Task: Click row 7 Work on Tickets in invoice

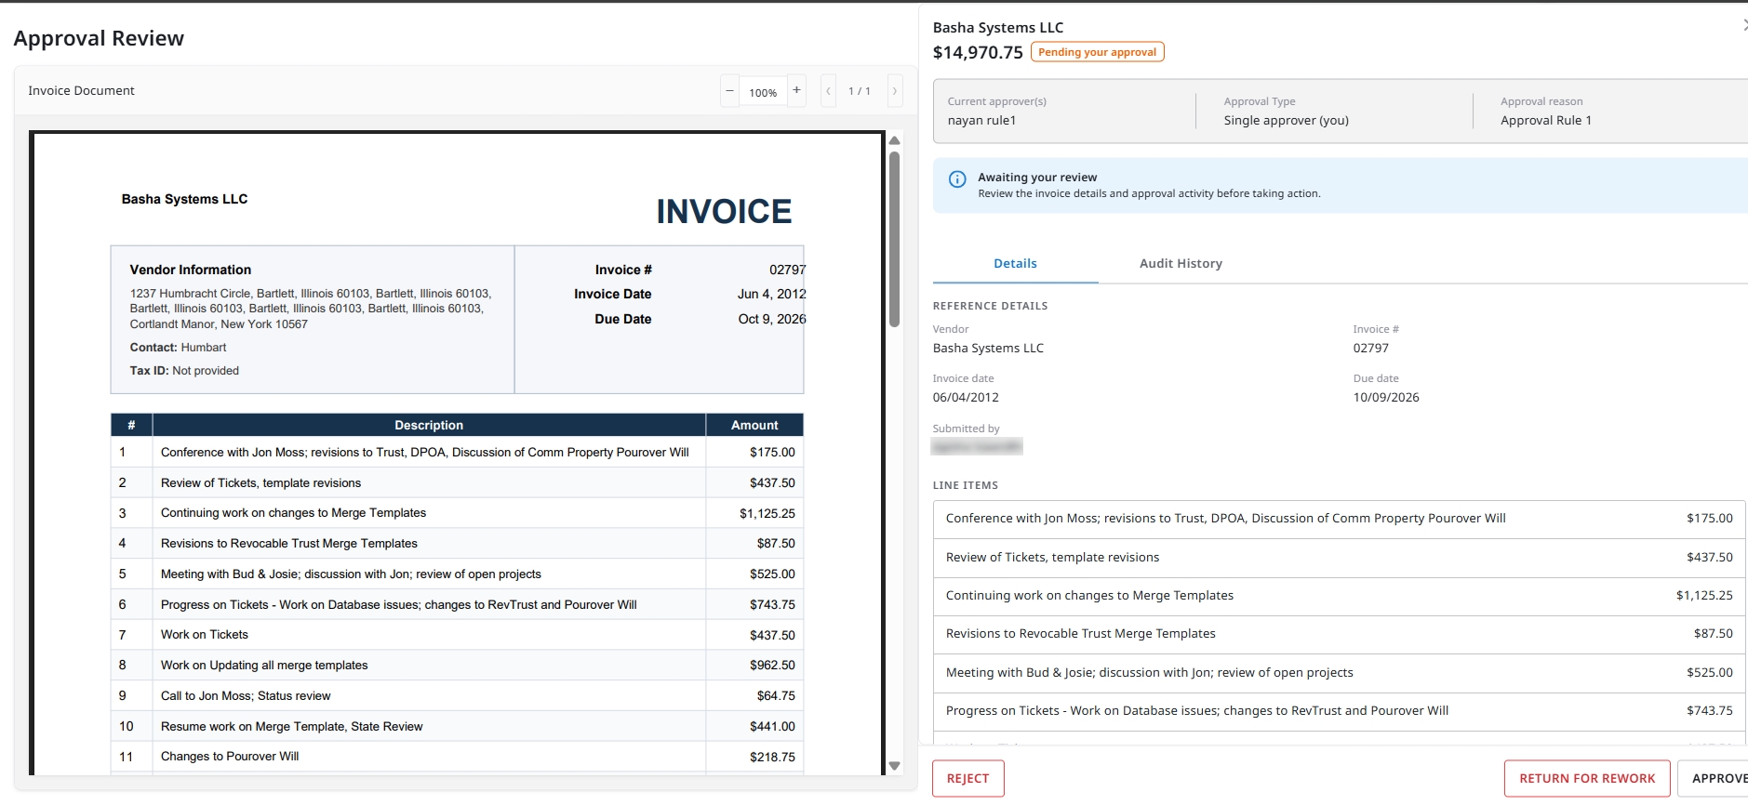Action: (457, 635)
